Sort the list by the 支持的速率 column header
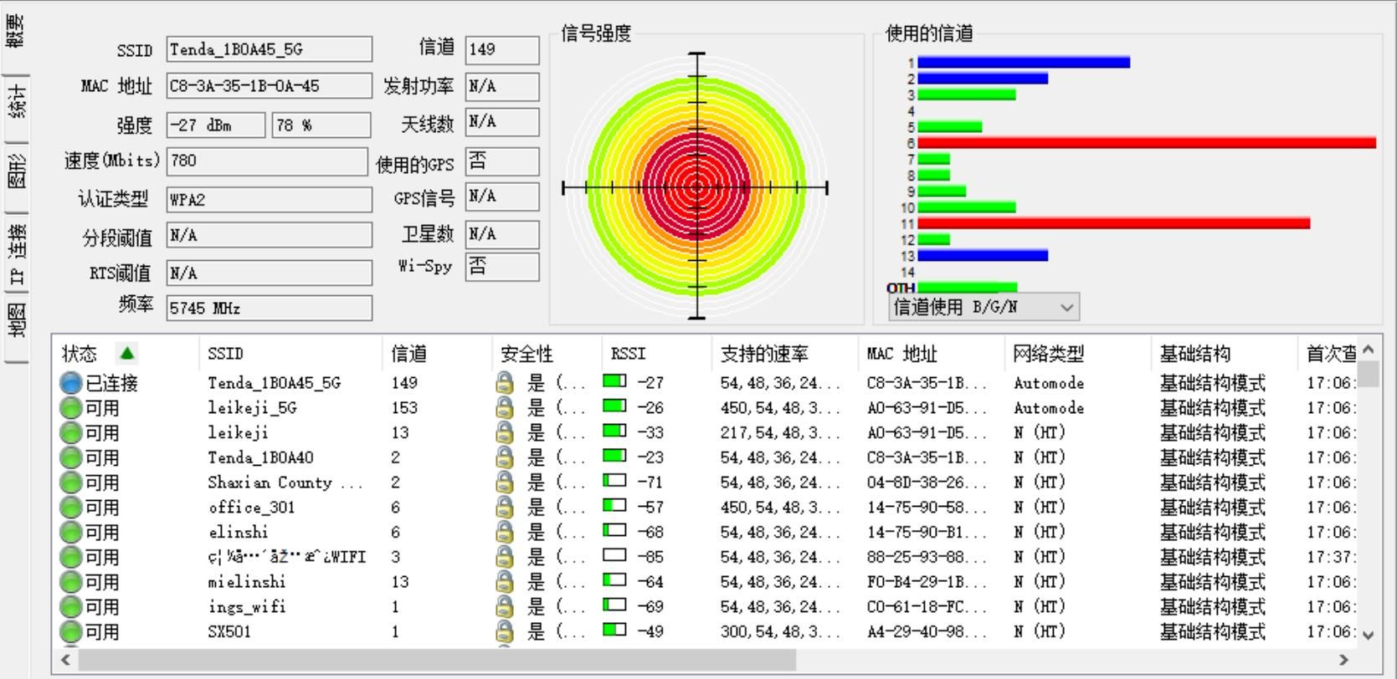Viewport: 1397px width, 679px height. point(785,354)
